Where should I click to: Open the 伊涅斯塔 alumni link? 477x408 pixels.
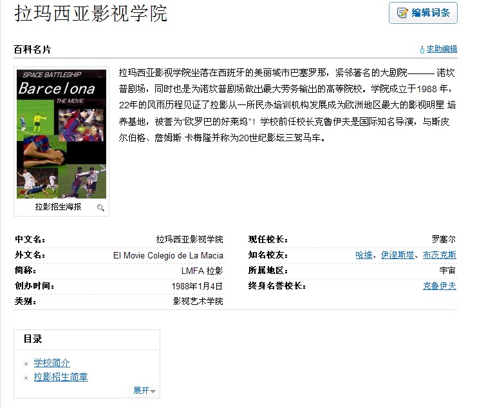point(397,255)
